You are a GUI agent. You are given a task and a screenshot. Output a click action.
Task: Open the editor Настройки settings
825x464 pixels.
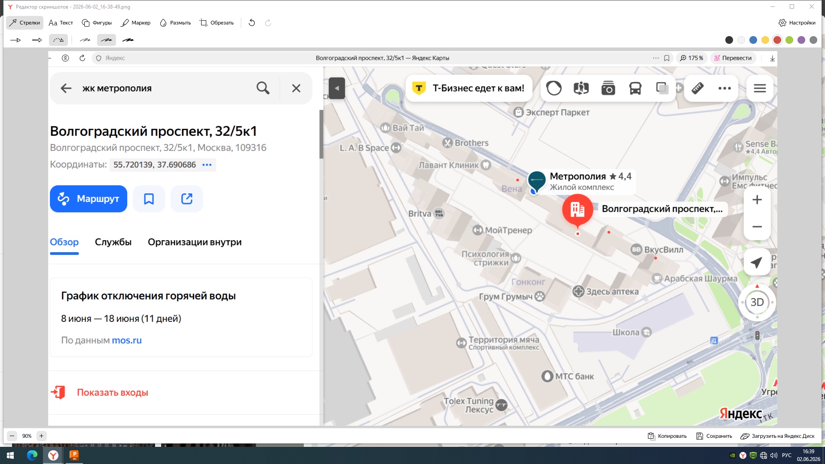[x=797, y=23]
